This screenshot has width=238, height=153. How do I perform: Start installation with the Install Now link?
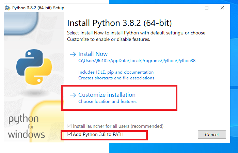click(x=93, y=54)
